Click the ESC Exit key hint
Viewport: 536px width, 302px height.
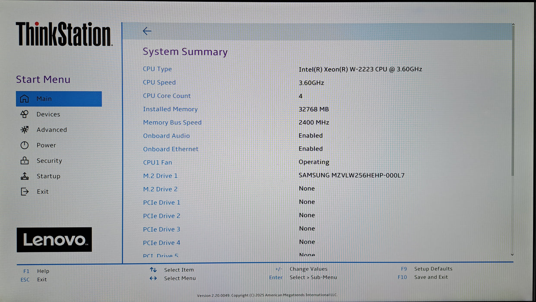[x=34, y=280]
